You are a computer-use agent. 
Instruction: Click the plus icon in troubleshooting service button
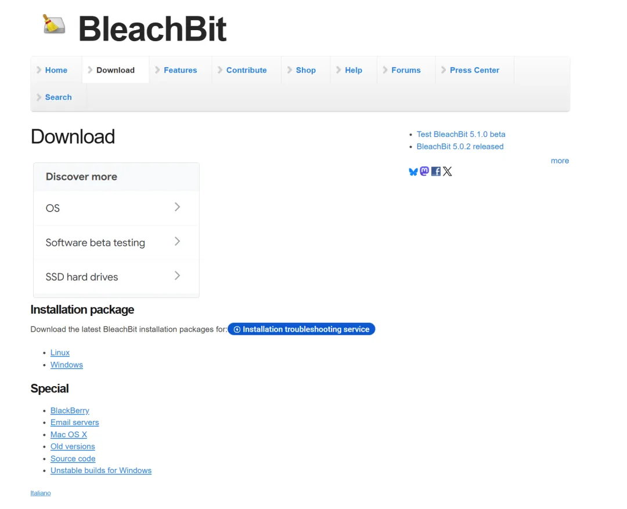pyautogui.click(x=237, y=329)
